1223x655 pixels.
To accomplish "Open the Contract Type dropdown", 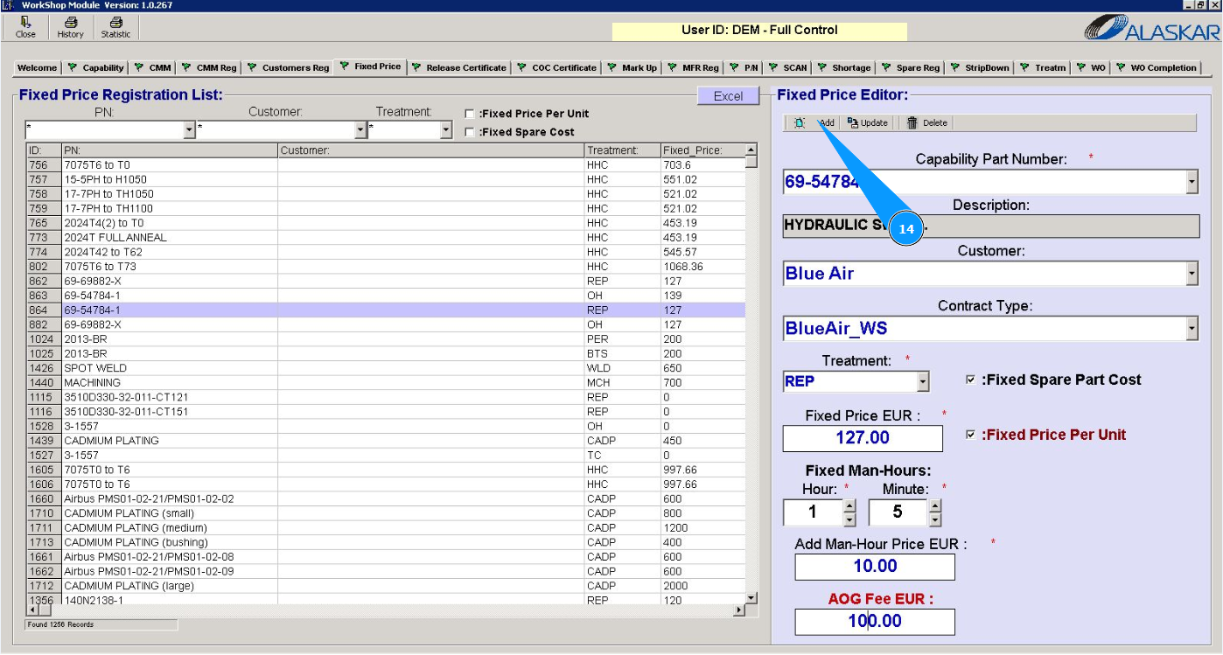I will pyautogui.click(x=1191, y=329).
